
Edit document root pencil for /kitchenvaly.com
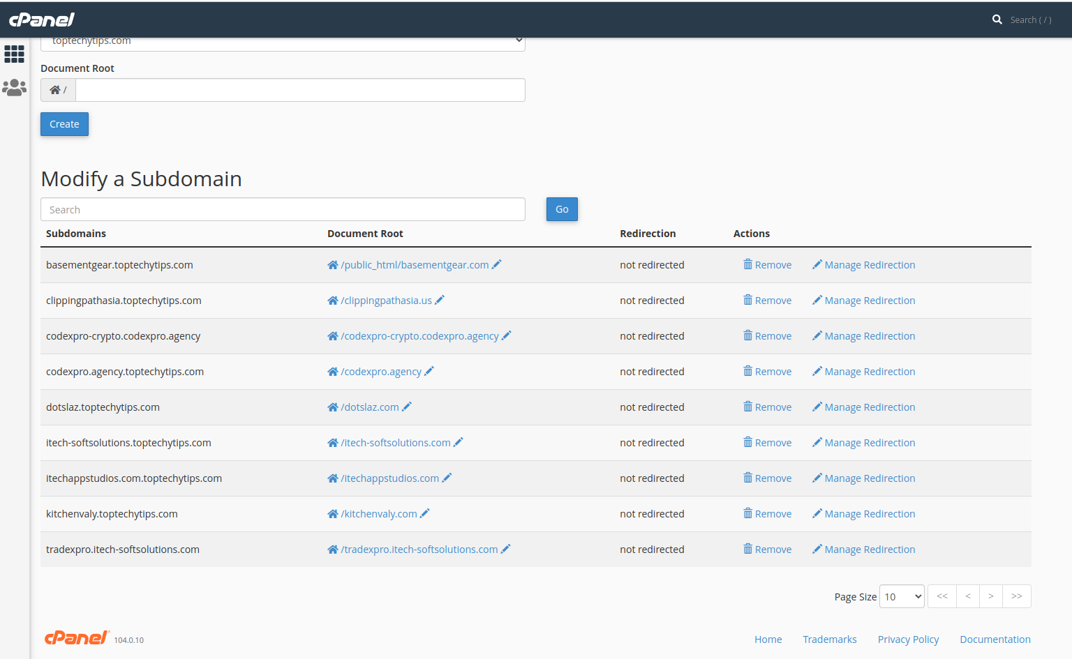(x=425, y=513)
